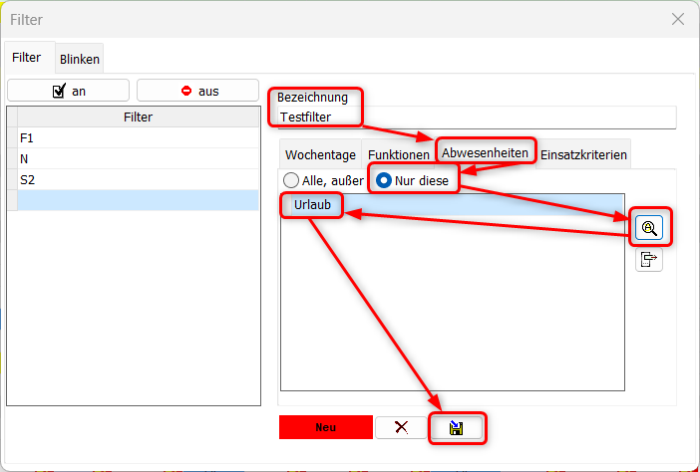Image resolution: width=700 pixels, height=472 pixels.
Task: Close the Filter dialog window
Action: click(x=677, y=19)
